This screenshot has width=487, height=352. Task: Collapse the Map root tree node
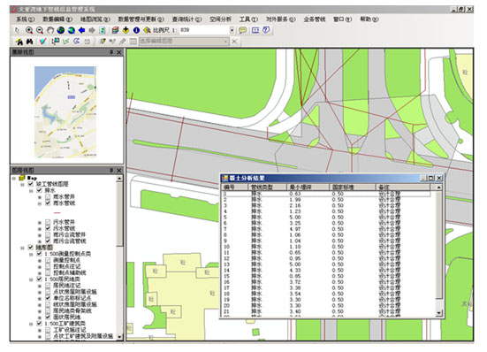click(x=13, y=179)
